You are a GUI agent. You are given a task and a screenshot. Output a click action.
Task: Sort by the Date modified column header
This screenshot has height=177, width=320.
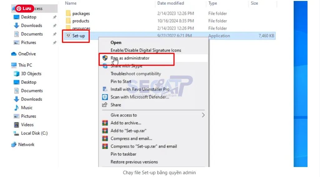[171, 3]
